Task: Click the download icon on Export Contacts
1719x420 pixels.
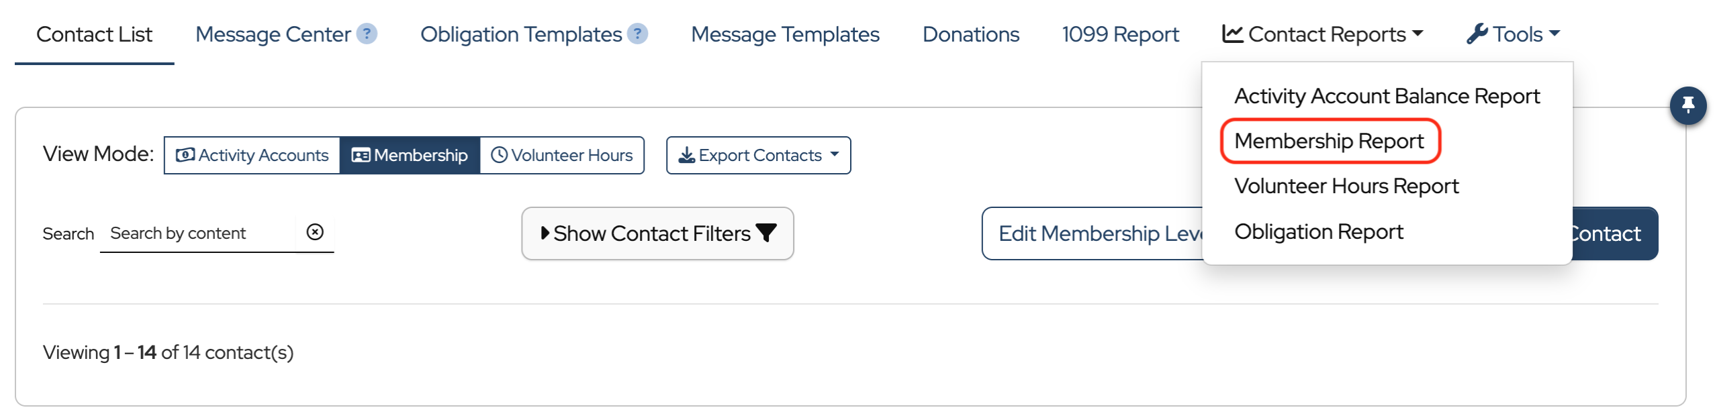Action: click(x=686, y=156)
